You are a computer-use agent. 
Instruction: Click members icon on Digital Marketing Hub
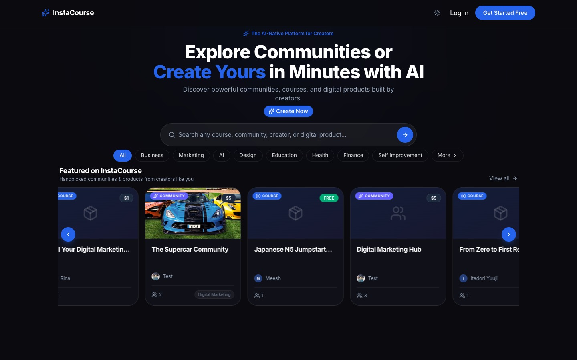click(359, 296)
